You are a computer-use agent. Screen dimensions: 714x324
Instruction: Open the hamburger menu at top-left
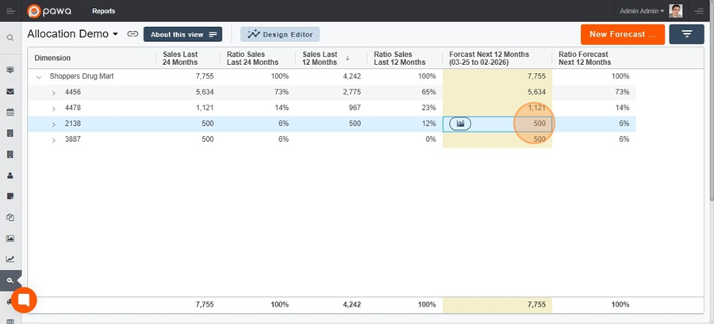pos(10,11)
